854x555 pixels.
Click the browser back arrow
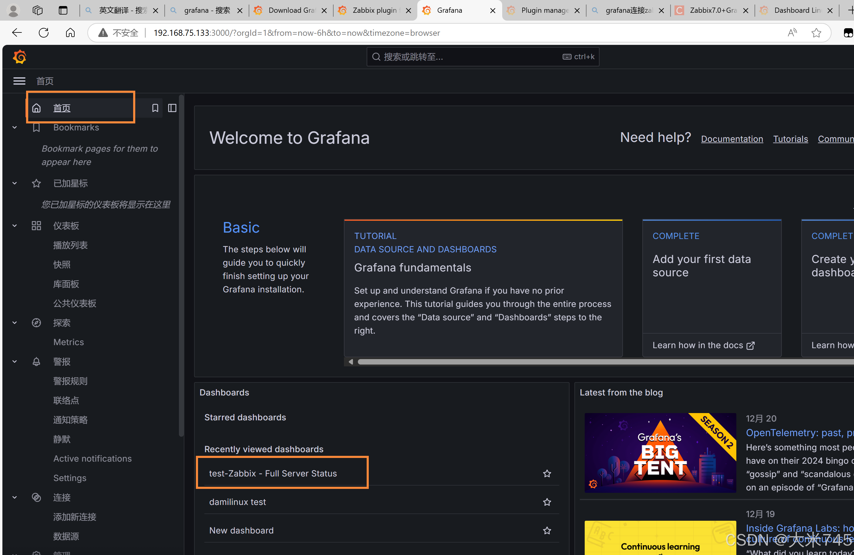[16, 33]
